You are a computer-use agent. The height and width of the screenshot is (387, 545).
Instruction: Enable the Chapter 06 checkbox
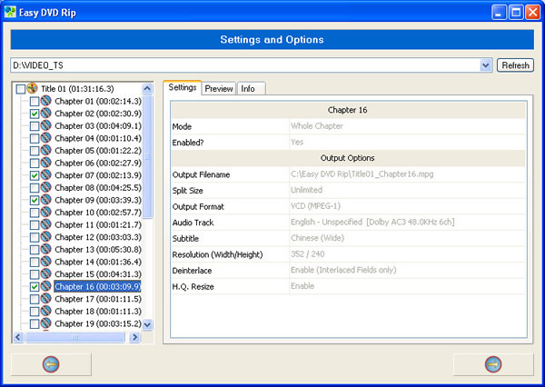click(35, 164)
